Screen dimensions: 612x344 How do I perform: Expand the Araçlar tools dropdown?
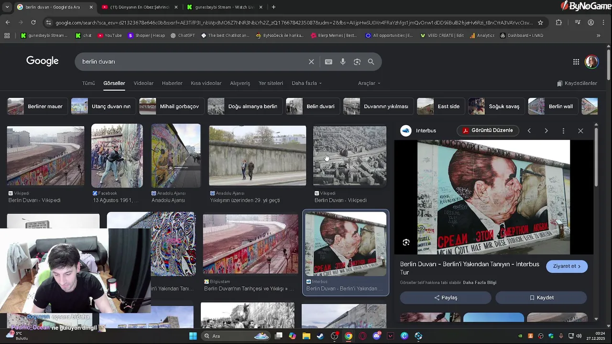tap(369, 83)
